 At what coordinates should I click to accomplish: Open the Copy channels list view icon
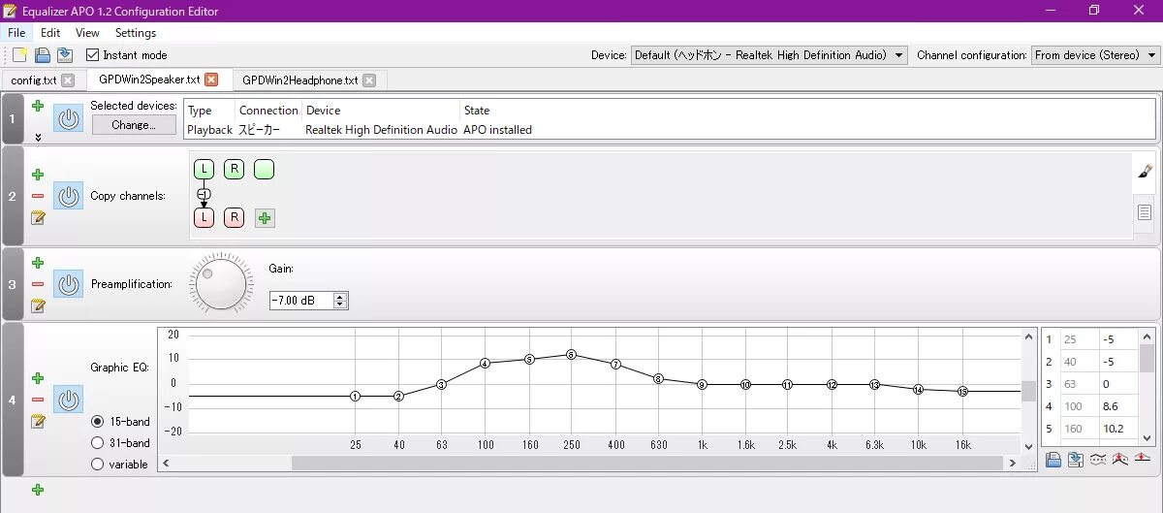pyautogui.click(x=1145, y=211)
